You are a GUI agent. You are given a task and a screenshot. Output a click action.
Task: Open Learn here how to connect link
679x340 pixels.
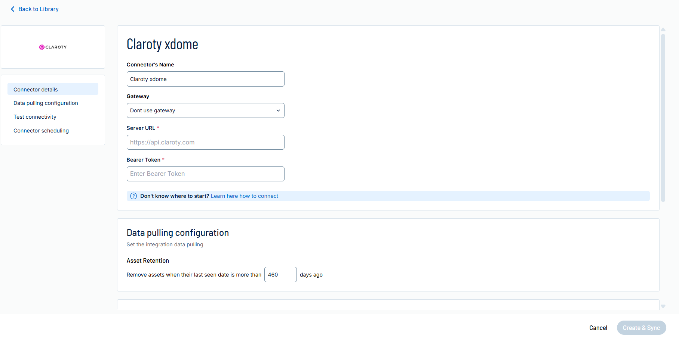[244, 196]
